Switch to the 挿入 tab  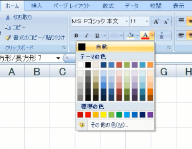[x=37, y=6]
